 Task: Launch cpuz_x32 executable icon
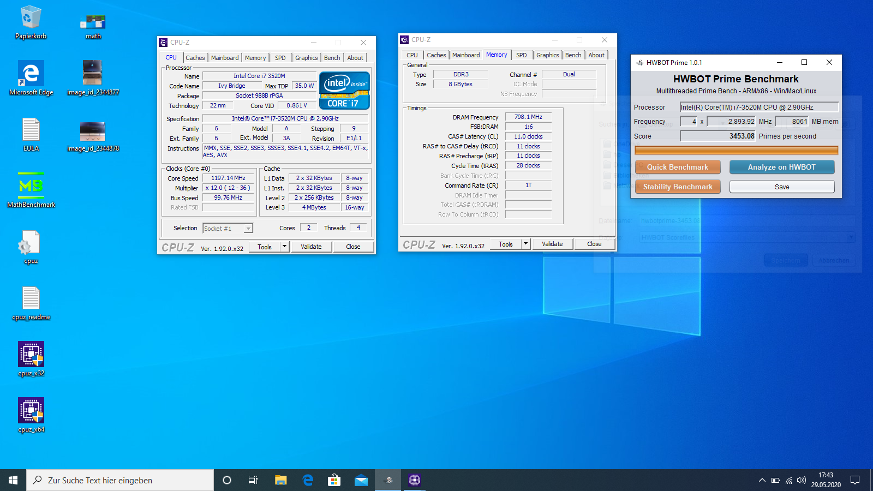[x=31, y=360]
